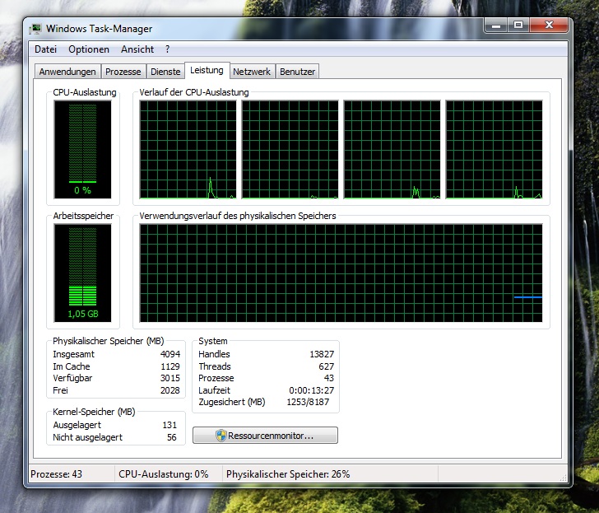
Task: Click the Im Cache value 1129
Action: (170, 366)
